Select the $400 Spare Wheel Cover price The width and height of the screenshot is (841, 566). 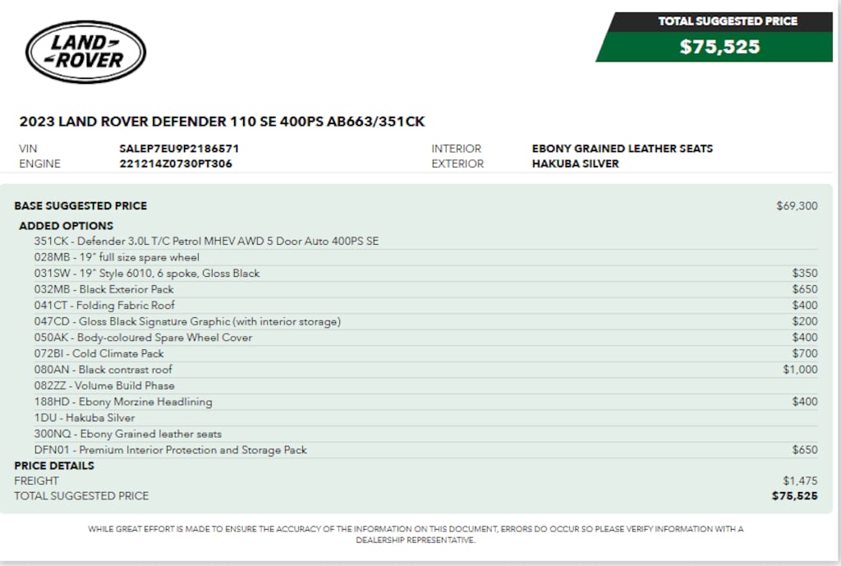click(x=805, y=338)
